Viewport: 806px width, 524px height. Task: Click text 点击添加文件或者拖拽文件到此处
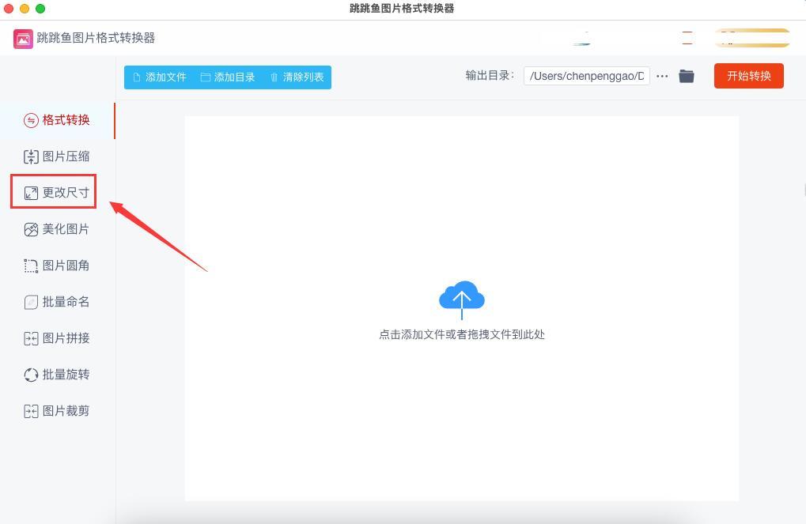tap(462, 334)
